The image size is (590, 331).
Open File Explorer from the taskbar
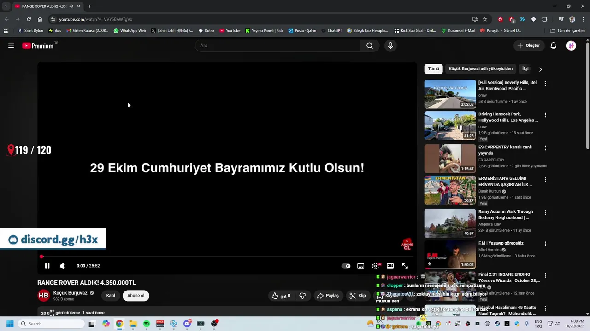[133, 324]
